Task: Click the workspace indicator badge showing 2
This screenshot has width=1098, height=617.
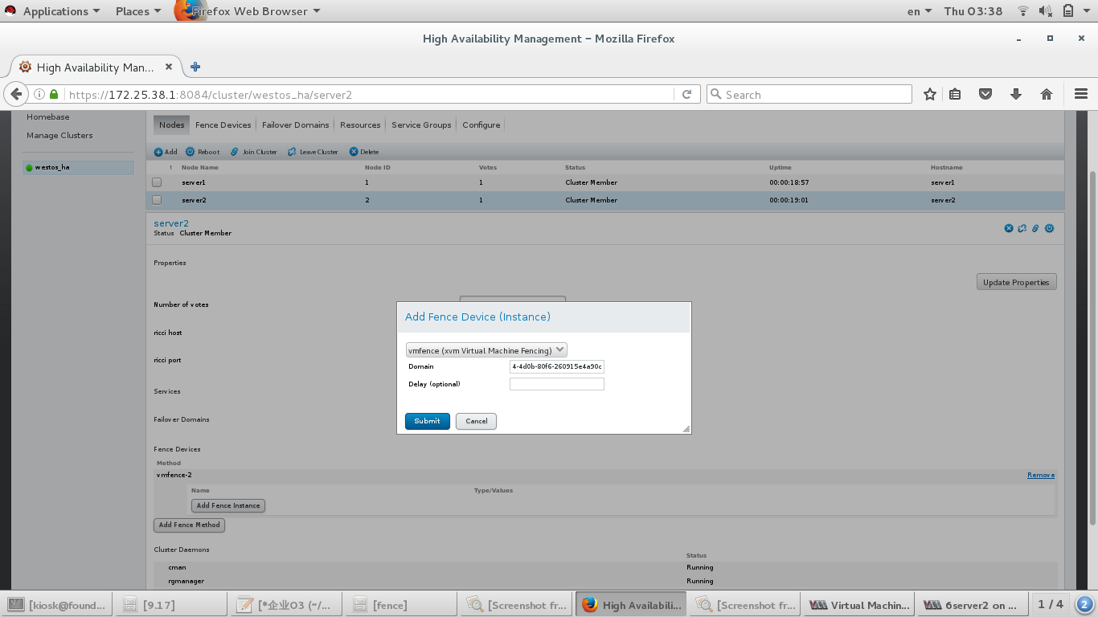Action: coord(1084,604)
